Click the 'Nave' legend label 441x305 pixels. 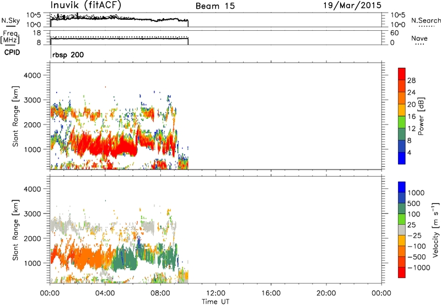[420, 39]
